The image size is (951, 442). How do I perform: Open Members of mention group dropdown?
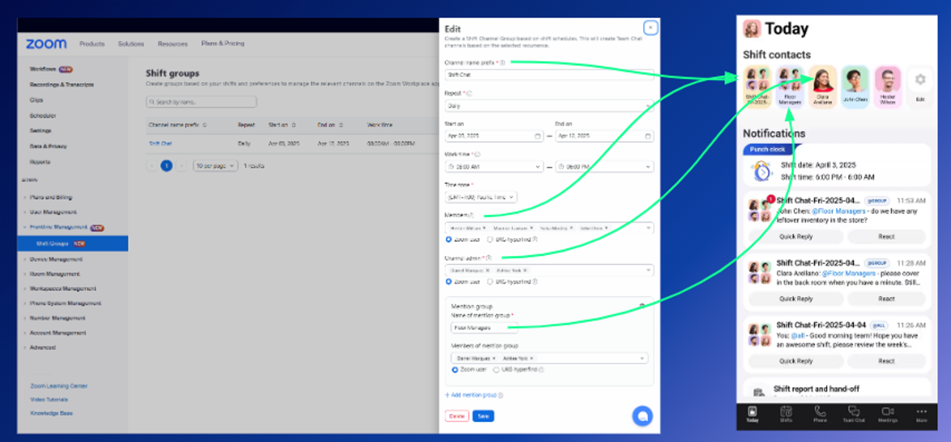549,358
